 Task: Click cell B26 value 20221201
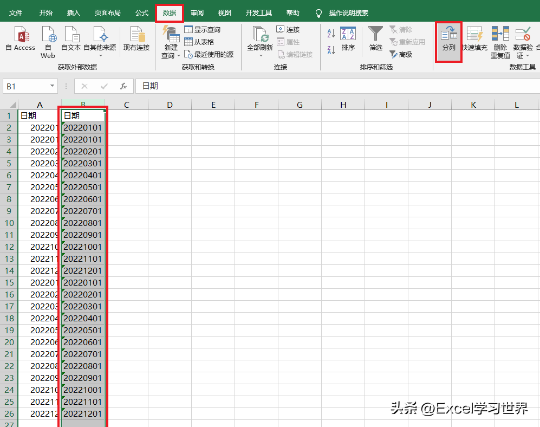(83, 414)
